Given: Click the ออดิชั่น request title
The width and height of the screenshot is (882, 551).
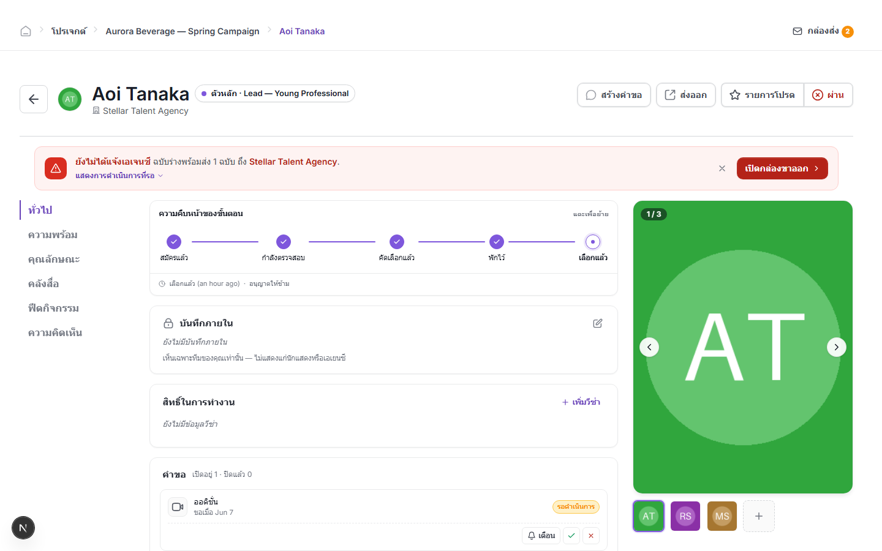Looking at the screenshot, I should (x=206, y=502).
